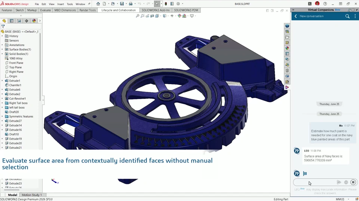
Task: Switch to the DimXpertManager tab
Action: point(27,21)
